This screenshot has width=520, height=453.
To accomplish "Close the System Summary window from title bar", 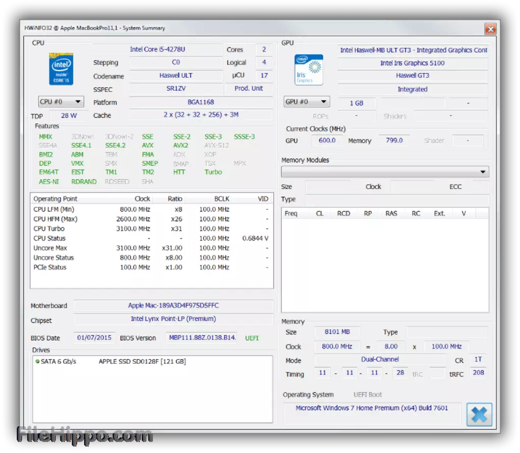I will tap(490, 29).
